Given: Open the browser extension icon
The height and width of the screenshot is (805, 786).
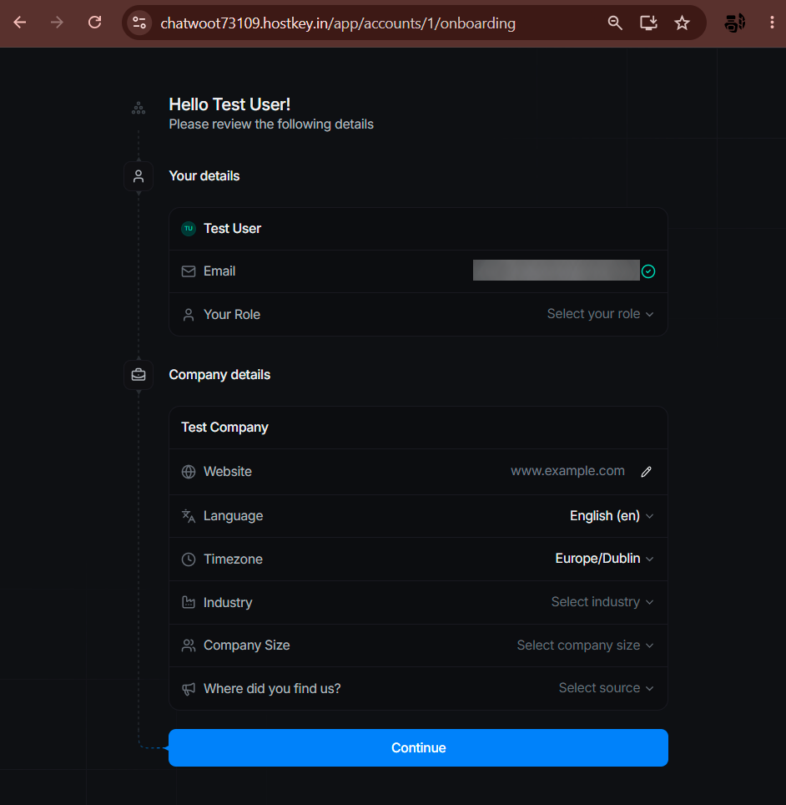Looking at the screenshot, I should [735, 23].
